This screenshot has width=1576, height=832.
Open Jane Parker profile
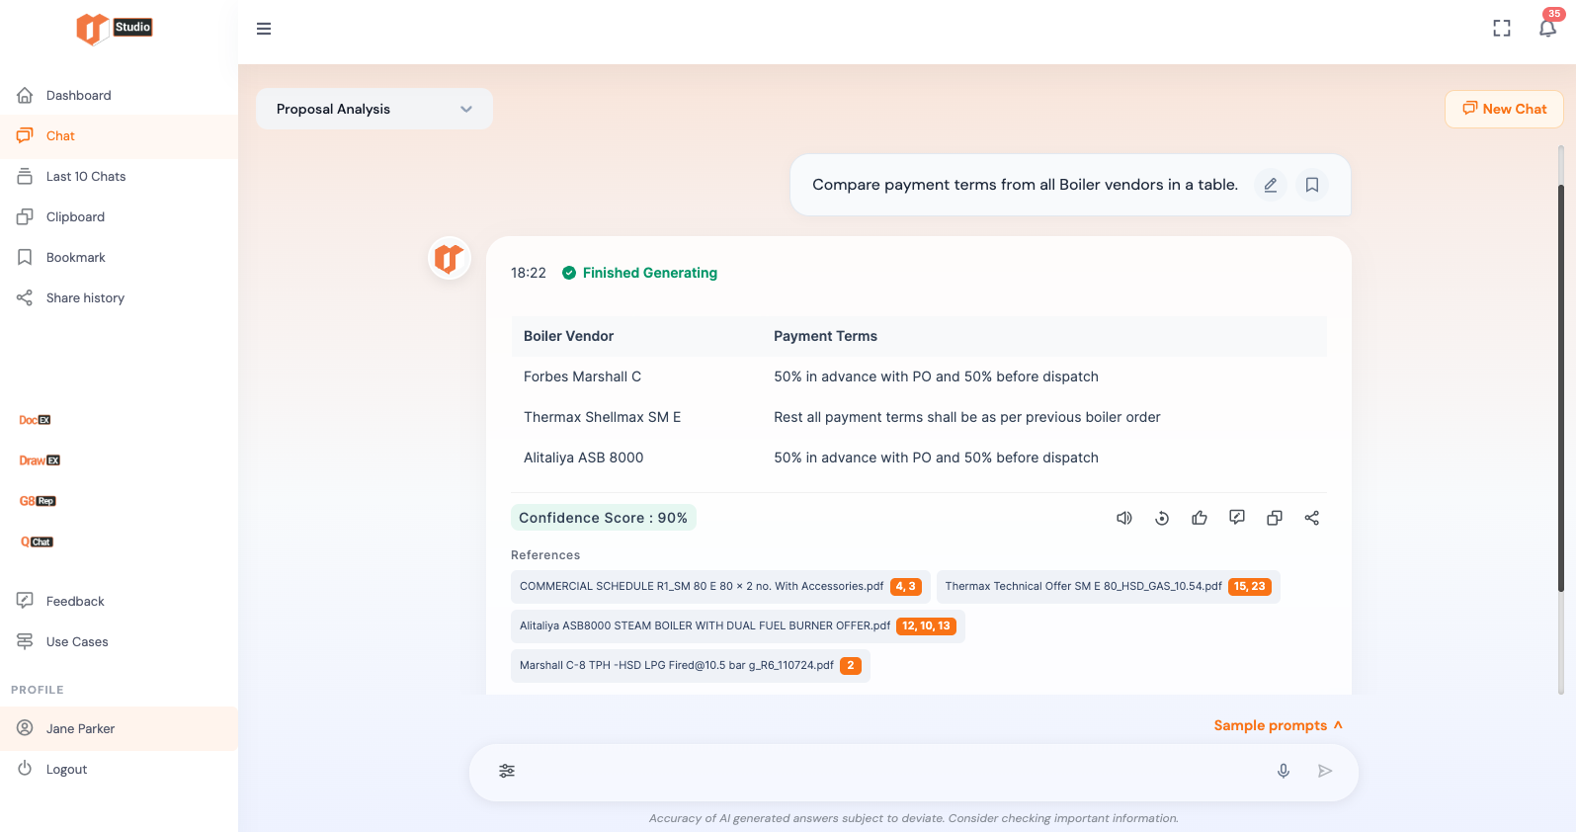(x=119, y=729)
